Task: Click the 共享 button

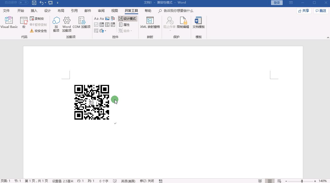Action: click(x=303, y=11)
